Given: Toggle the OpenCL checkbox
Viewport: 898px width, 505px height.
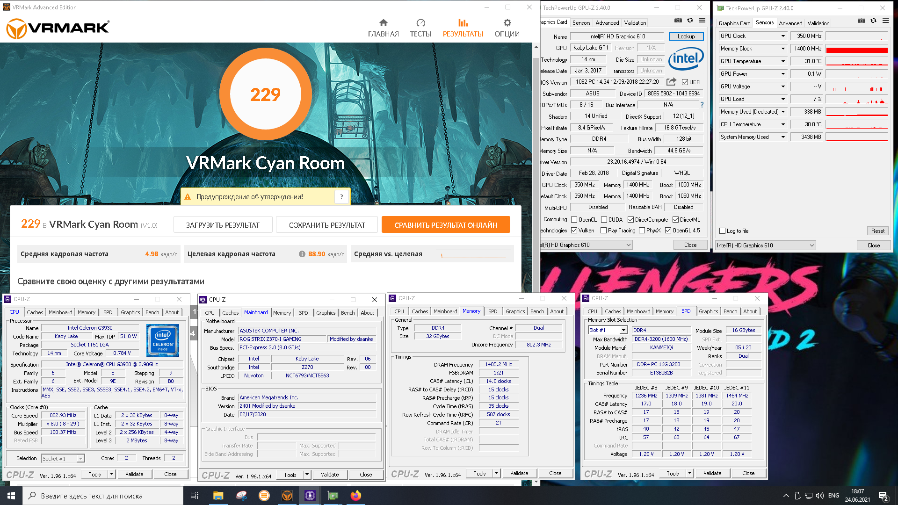Looking at the screenshot, I should click(574, 220).
